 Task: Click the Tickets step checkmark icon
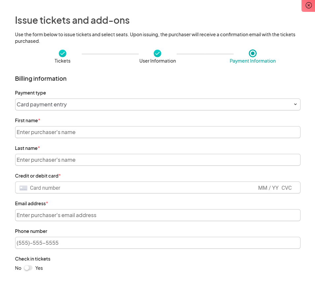[x=63, y=53]
